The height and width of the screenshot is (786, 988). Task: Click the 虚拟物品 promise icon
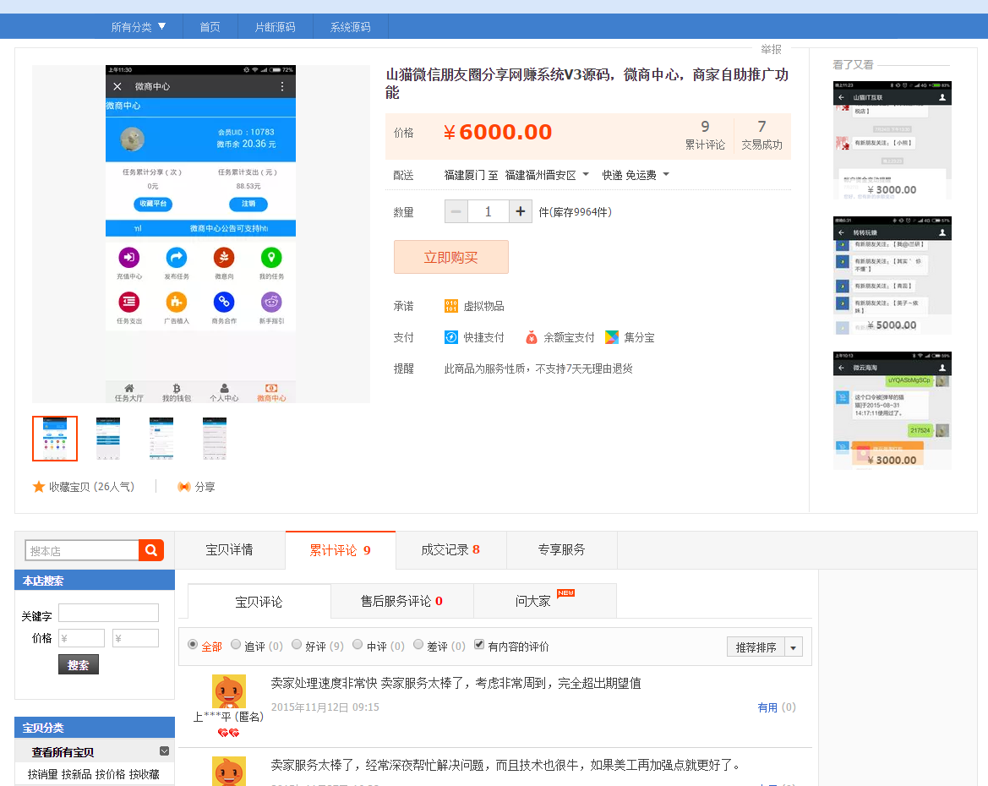[451, 306]
